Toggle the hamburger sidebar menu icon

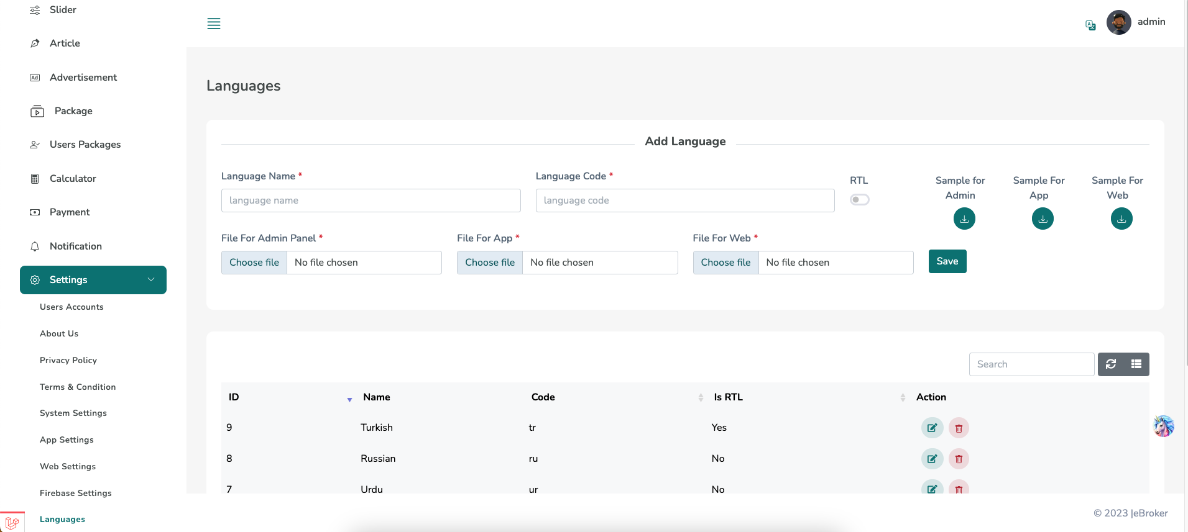[x=214, y=24]
